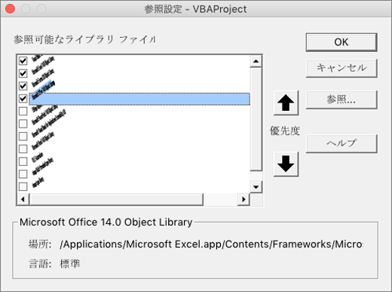Select the highlighted blue library row
This screenshot has height=292, width=392.
pos(139,99)
